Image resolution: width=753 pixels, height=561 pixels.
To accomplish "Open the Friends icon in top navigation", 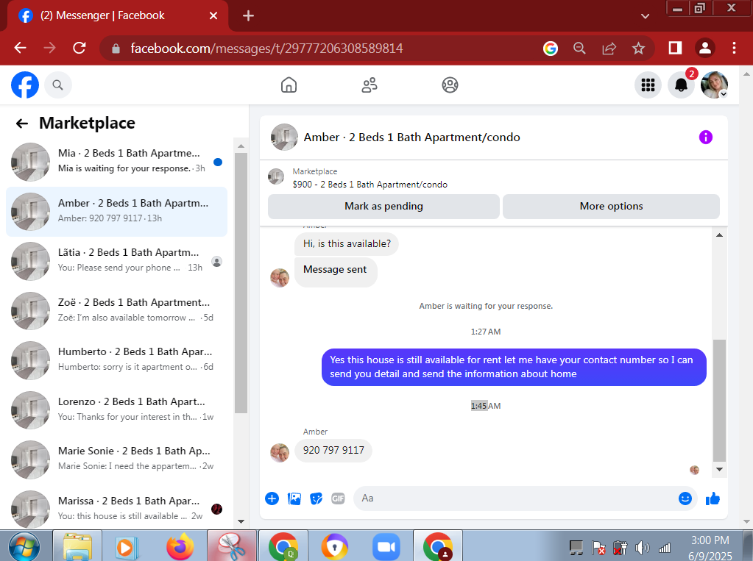I will pyautogui.click(x=370, y=85).
